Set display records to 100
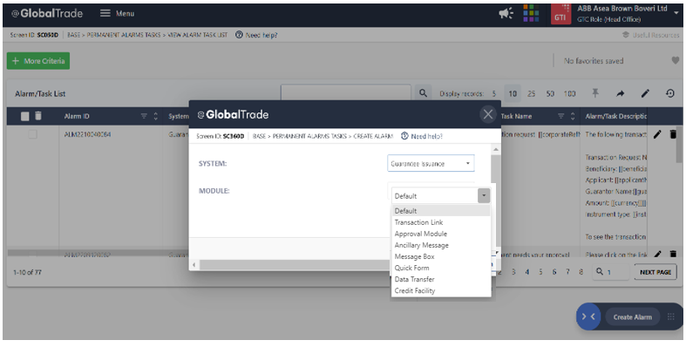 tap(569, 93)
